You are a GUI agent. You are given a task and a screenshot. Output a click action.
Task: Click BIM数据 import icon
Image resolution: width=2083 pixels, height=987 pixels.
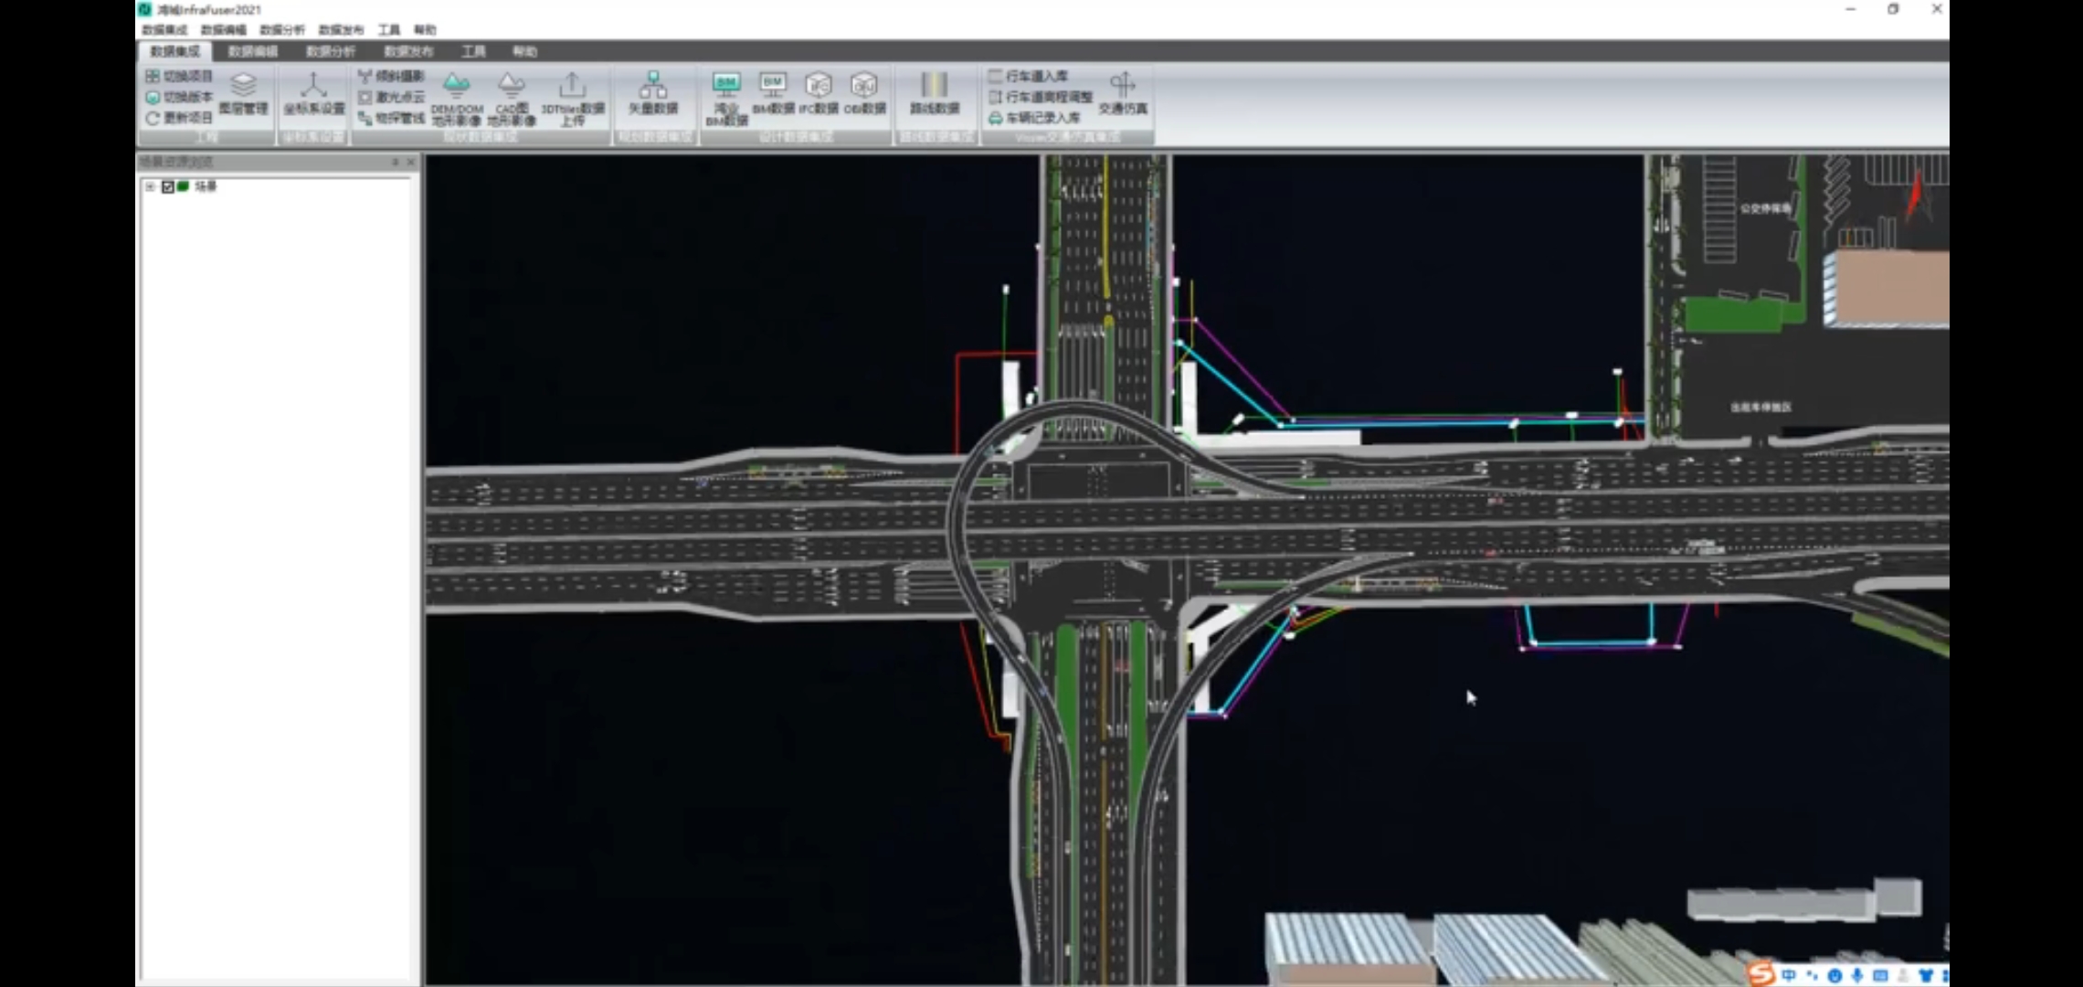point(773,86)
